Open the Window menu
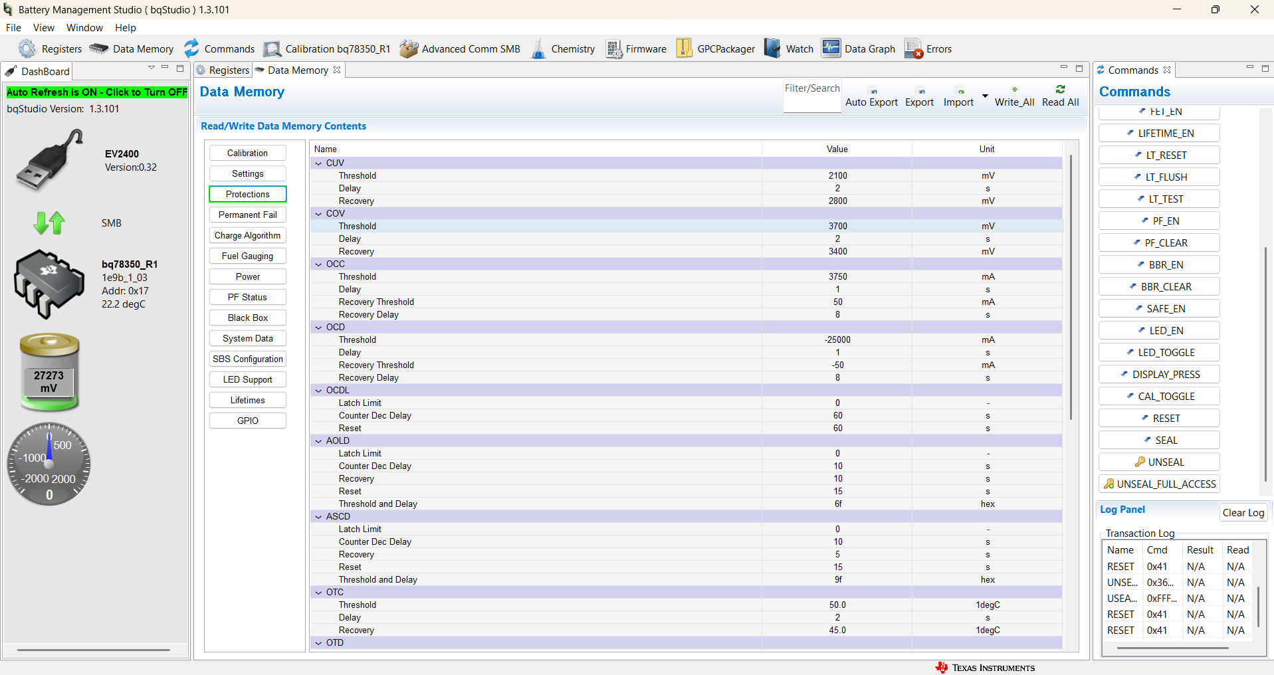The width and height of the screenshot is (1274, 675). (84, 28)
